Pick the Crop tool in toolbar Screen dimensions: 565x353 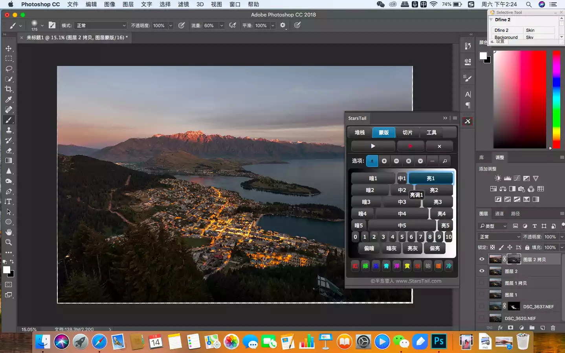tap(9, 89)
